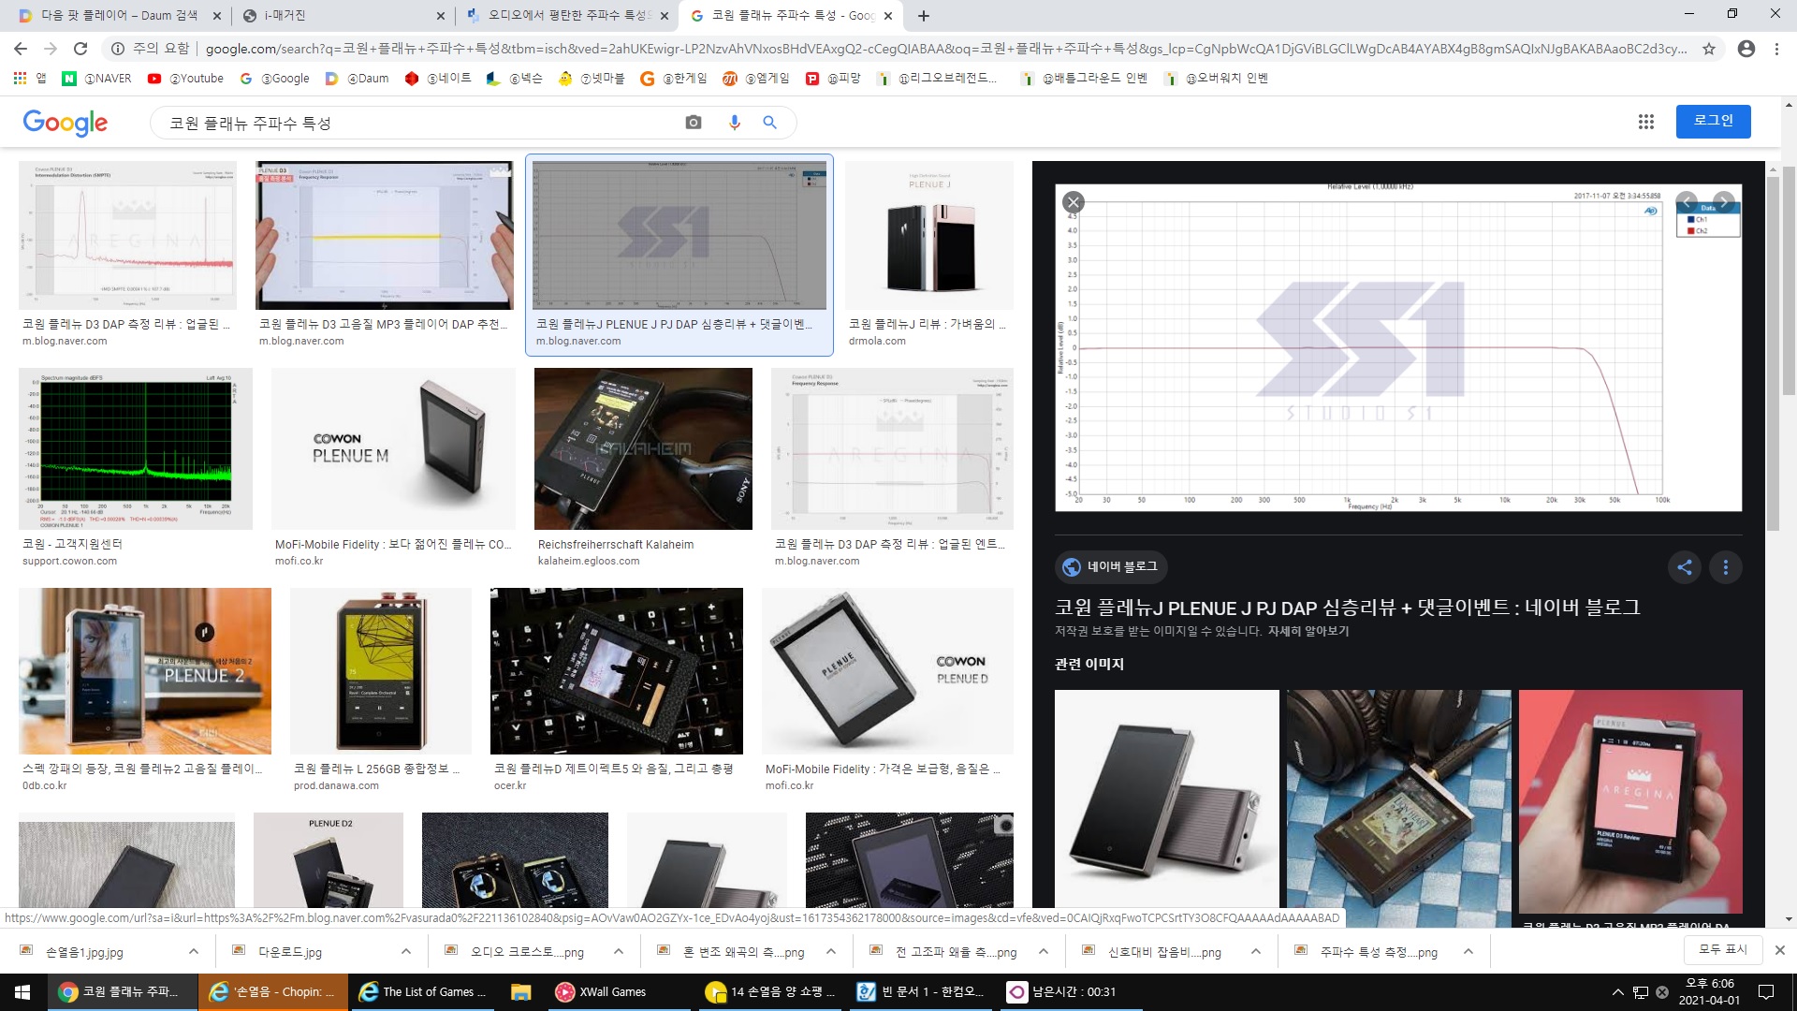Expand 다운로드.jpg download options
The height and width of the screenshot is (1011, 1797).
pyautogui.click(x=406, y=951)
